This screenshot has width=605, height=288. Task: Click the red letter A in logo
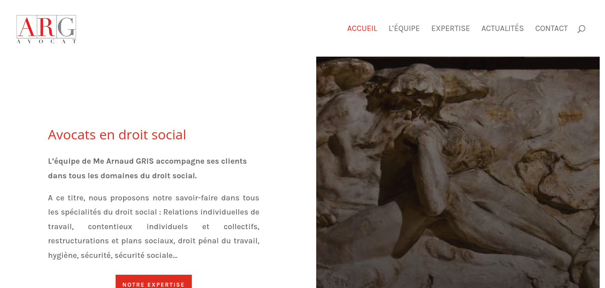coord(27,27)
